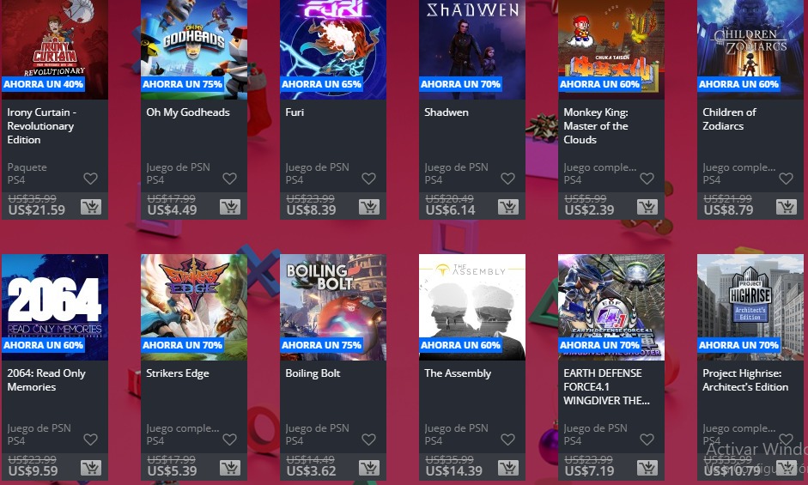
Task: Add EARTH DEFENSE FORCE4.1 WINGDIVER to cart
Action: pos(647,468)
